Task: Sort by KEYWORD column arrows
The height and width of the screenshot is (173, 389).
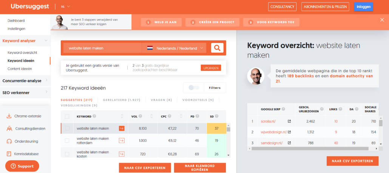Action: click(122, 116)
